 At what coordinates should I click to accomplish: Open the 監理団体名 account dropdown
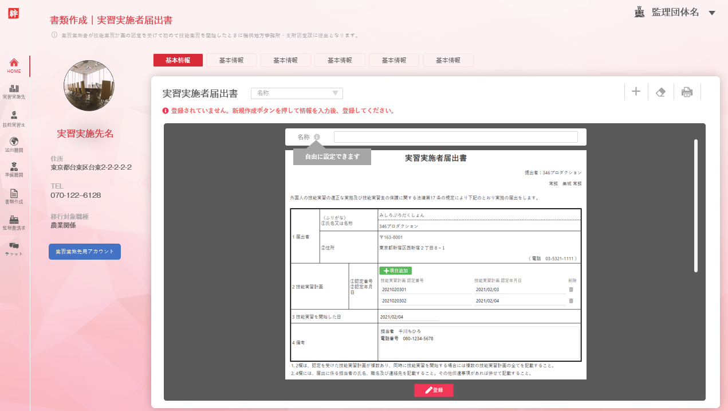tap(712, 13)
